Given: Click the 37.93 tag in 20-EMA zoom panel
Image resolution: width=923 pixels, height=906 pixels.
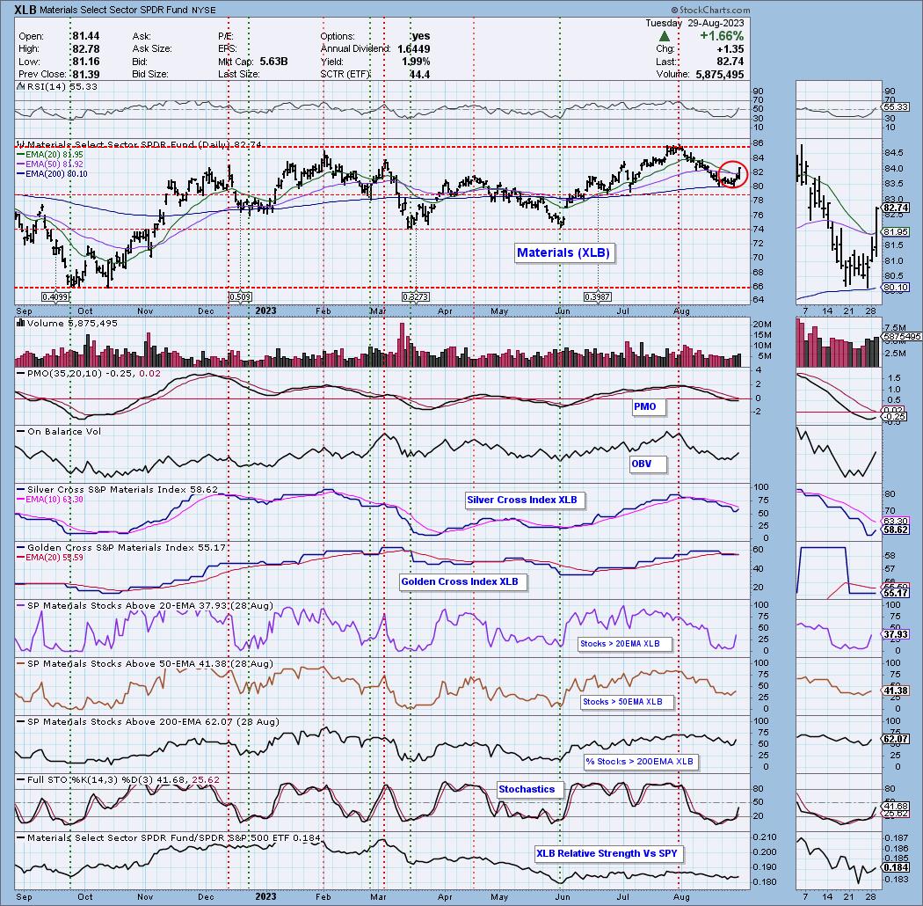Looking at the screenshot, I should tap(896, 634).
